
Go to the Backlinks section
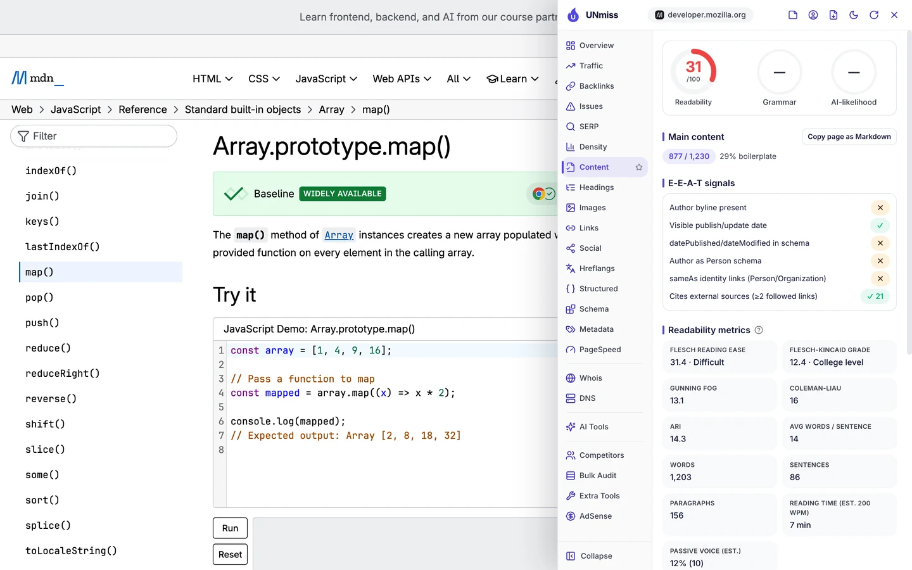tap(604, 86)
